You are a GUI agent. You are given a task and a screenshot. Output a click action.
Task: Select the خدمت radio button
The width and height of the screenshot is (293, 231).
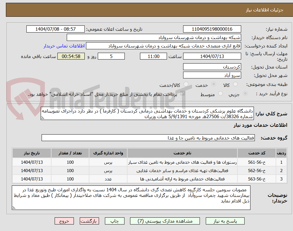click(213, 83)
